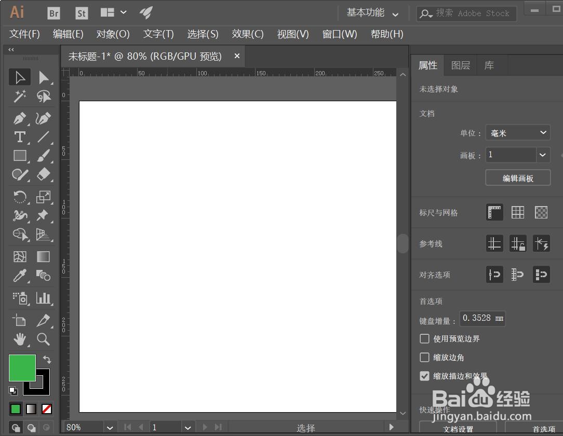Click the 编辑画板 button
Screen dimensions: 563x436
(x=518, y=178)
